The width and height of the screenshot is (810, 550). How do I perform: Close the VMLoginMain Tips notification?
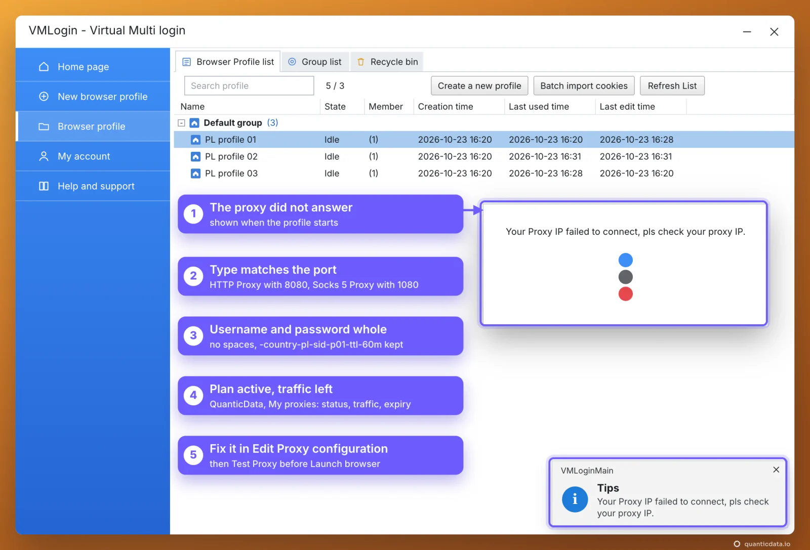[x=776, y=470]
